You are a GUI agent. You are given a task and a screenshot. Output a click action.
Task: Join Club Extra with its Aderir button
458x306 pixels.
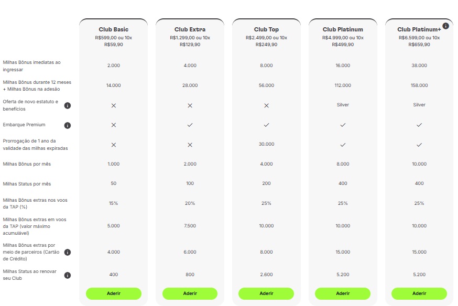(x=190, y=293)
